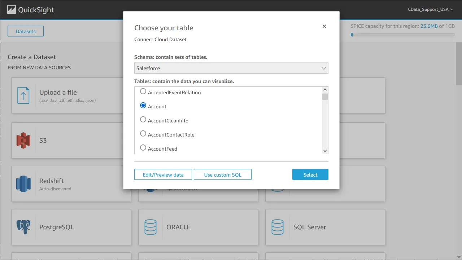Open the CData_Support_USA account menu
The image size is (462, 260).
[x=431, y=9]
